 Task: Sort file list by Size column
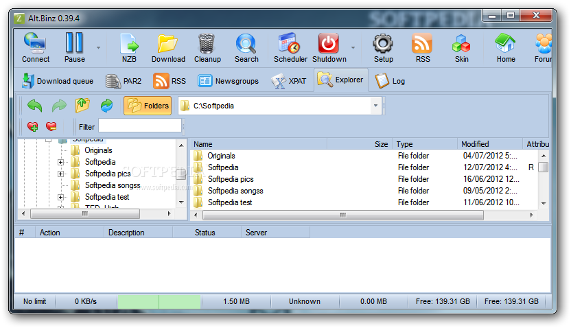click(360, 144)
